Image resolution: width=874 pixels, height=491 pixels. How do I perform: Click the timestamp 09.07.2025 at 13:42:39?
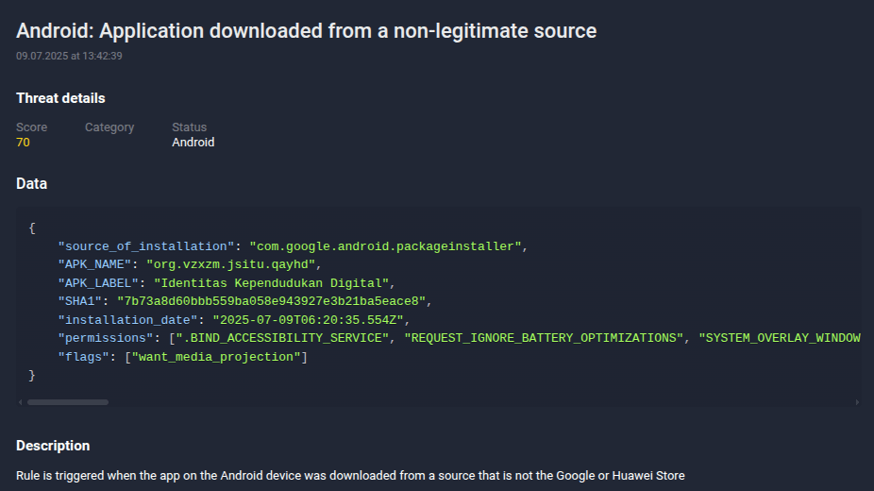coord(69,56)
